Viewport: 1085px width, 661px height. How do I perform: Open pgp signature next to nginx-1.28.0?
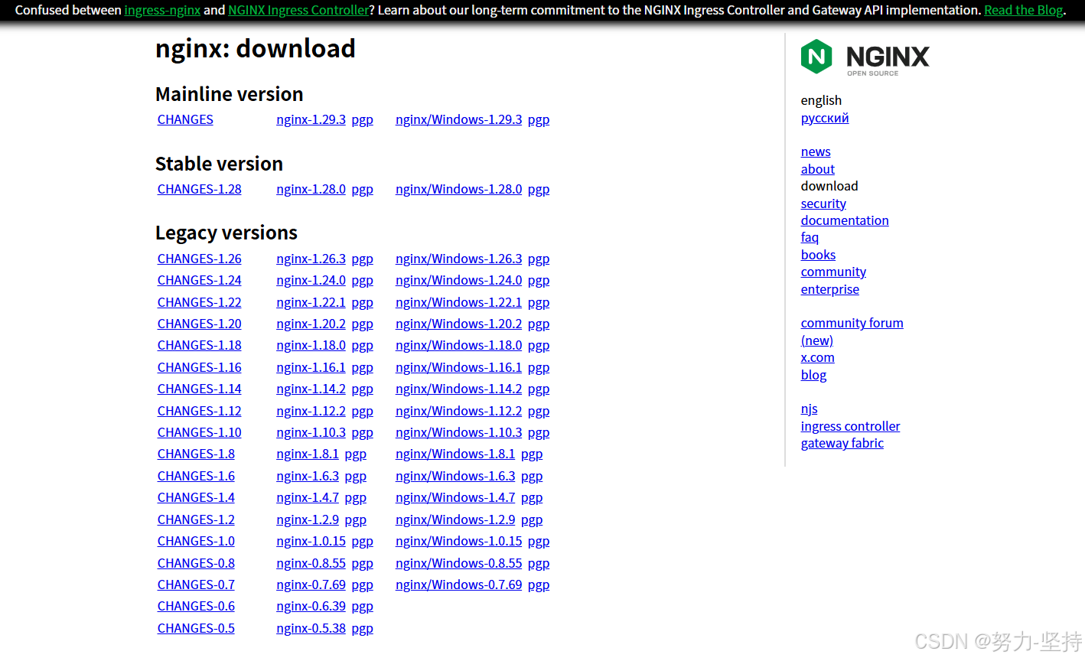point(363,190)
